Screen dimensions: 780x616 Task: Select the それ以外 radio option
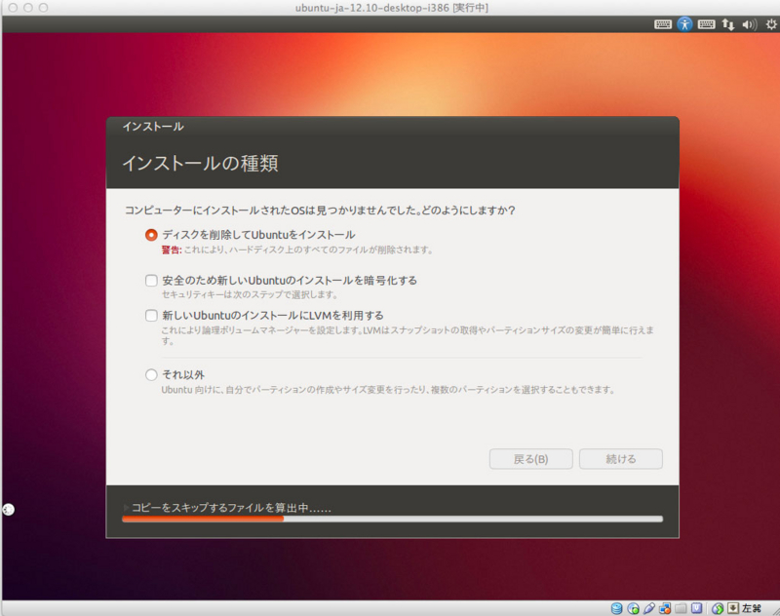pyautogui.click(x=151, y=374)
